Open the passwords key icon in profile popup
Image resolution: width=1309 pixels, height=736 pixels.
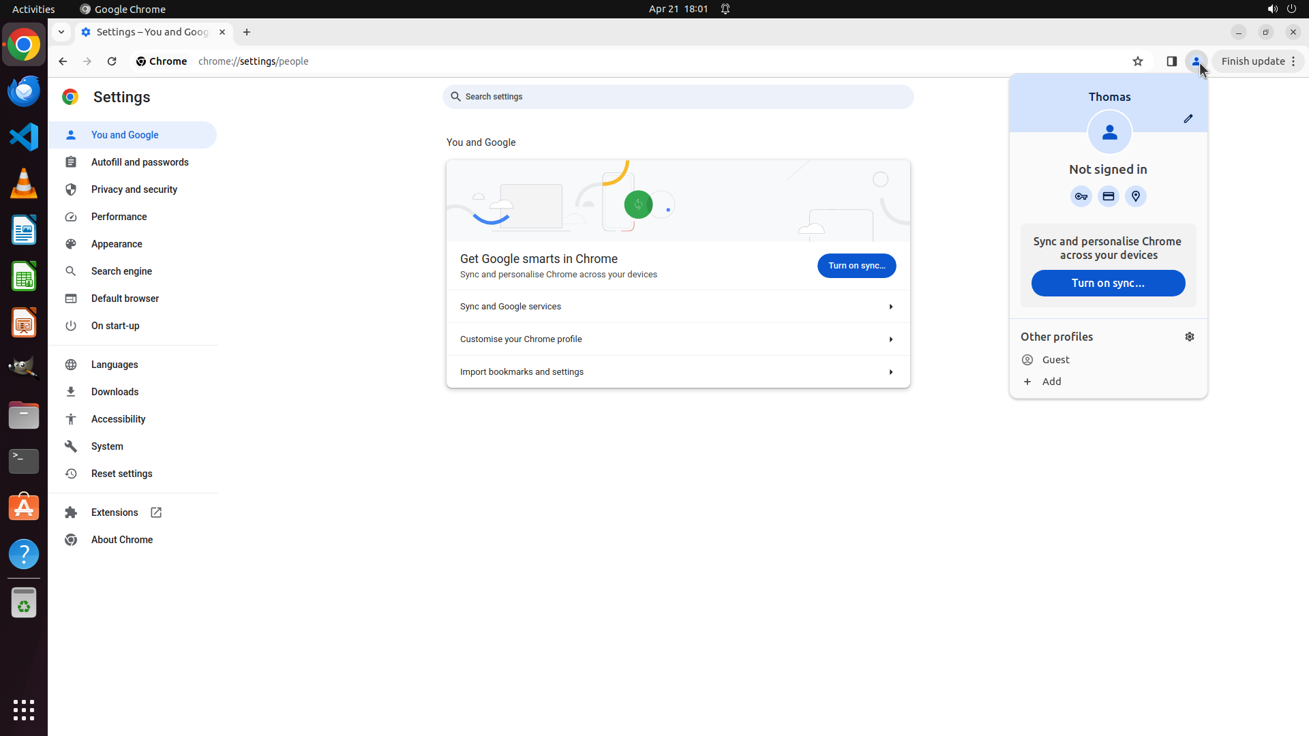1081,197
